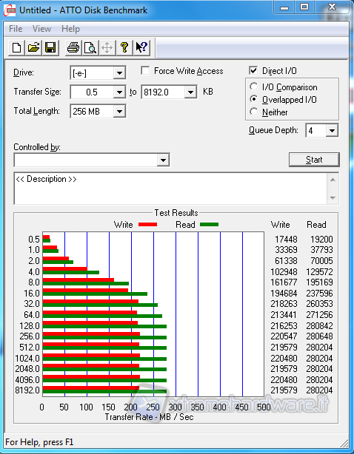
Task: Expand the Drive dropdown
Action: click(x=119, y=73)
